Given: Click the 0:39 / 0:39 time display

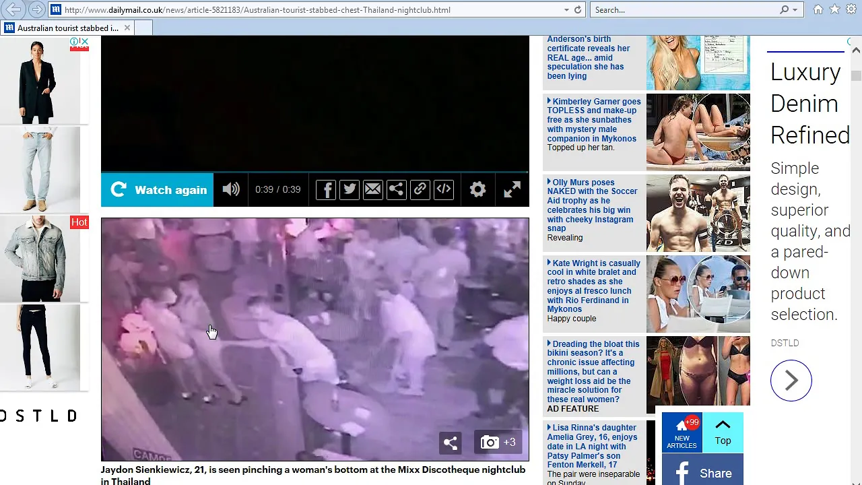Looking at the screenshot, I should tap(277, 189).
